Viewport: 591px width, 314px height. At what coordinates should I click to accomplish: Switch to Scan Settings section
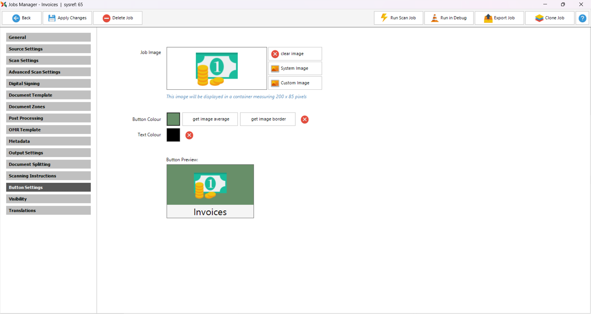coord(48,60)
